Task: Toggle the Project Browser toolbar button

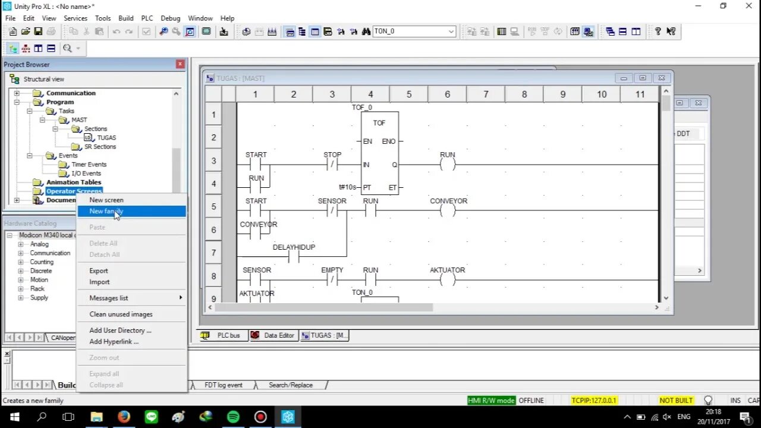Action: point(290,32)
